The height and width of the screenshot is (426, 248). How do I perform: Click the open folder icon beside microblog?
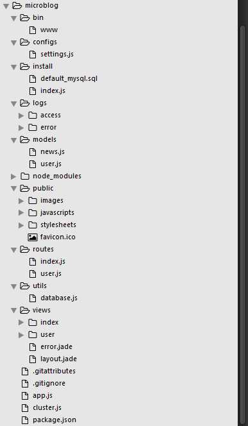[x=17, y=5]
